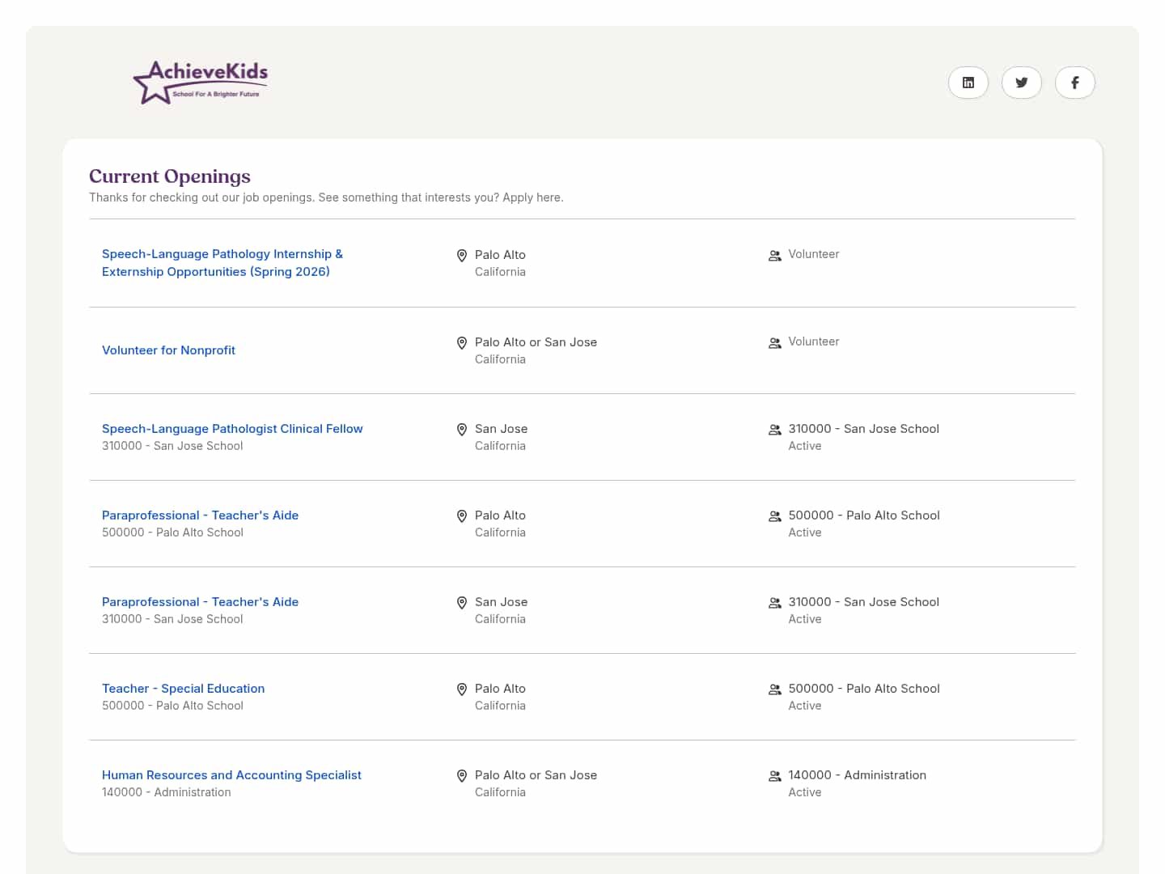Image resolution: width=1165 pixels, height=874 pixels.
Task: View the Teacher - Special Education job
Action: click(183, 688)
